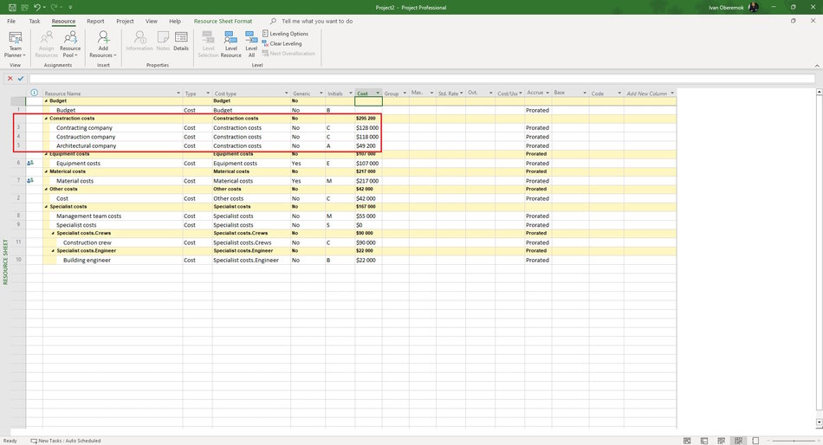Viewport: 823px width, 445px height.
Task: Open the Accrue column filter dropdown
Action: 548,93
